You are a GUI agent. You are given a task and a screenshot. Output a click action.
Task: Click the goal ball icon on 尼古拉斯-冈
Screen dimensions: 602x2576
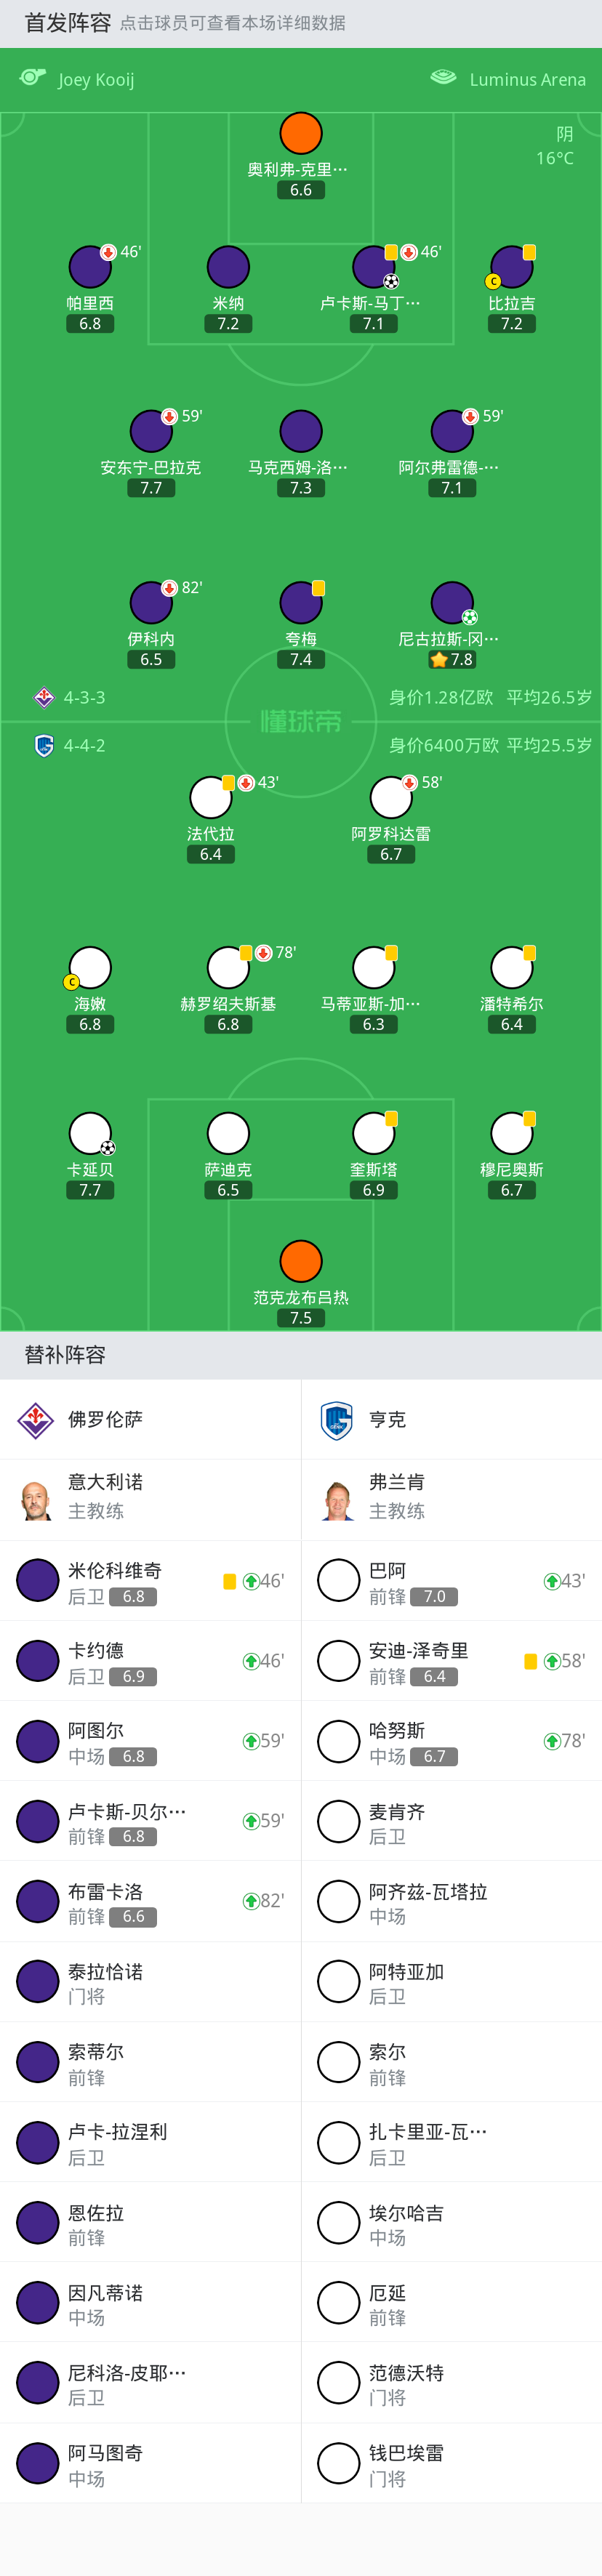pos(470,617)
